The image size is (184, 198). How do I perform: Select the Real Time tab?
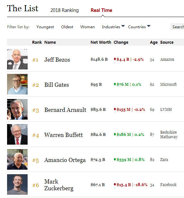(101, 10)
